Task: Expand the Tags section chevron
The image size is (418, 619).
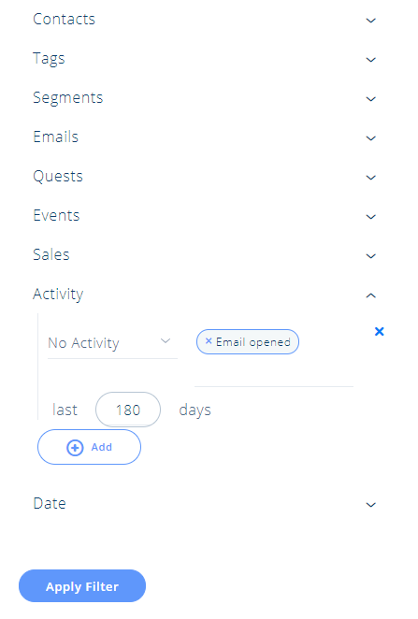Action: click(x=370, y=60)
